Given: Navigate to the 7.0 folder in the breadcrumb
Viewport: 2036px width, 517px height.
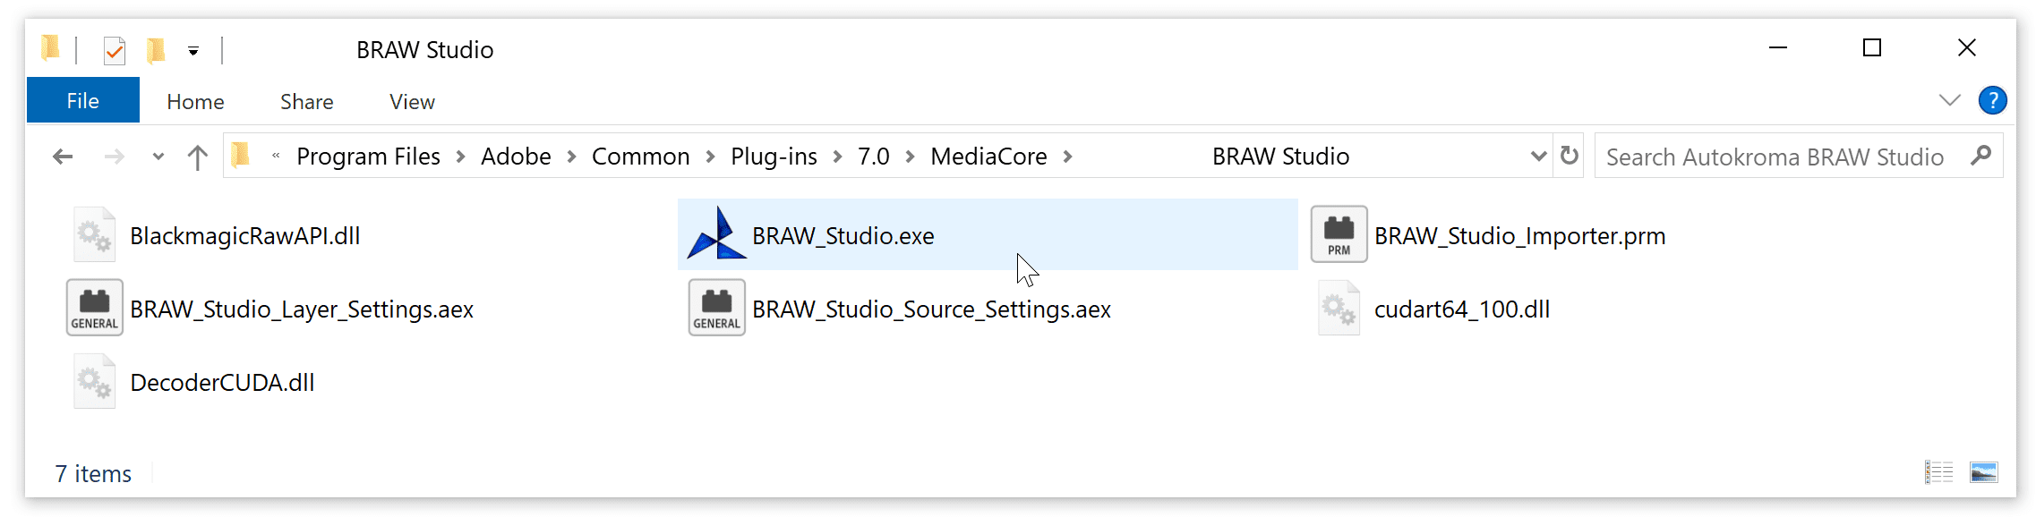Looking at the screenshot, I should (873, 157).
